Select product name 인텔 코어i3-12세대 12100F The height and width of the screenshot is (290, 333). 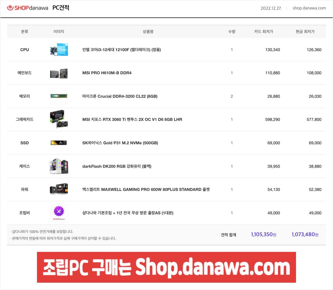121,50
